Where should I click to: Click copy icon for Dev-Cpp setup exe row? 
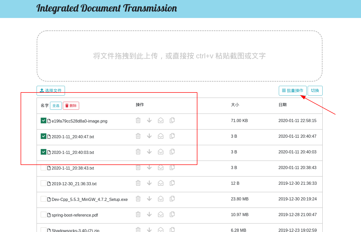click(172, 199)
